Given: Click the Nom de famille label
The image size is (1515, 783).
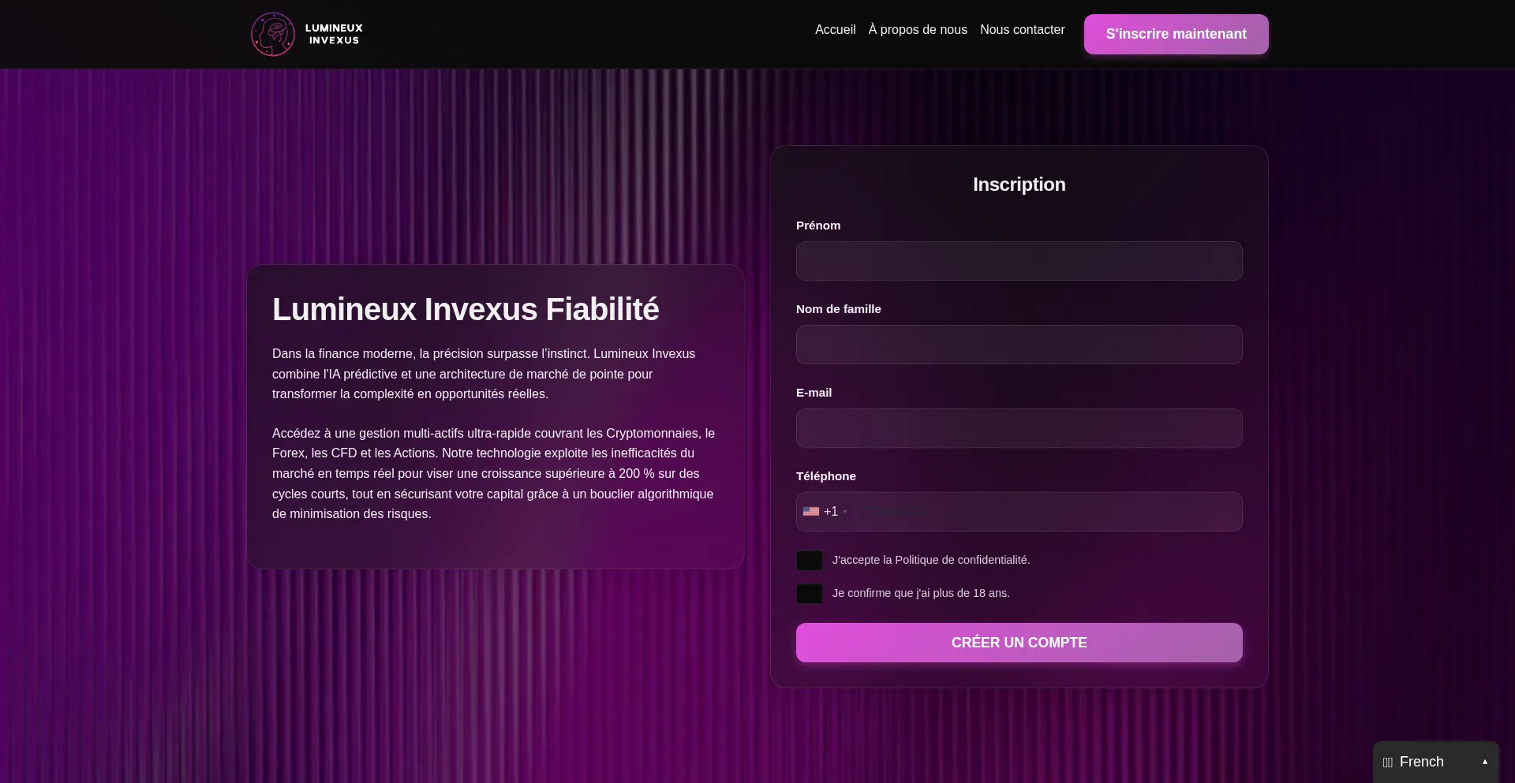Looking at the screenshot, I should point(839,309).
